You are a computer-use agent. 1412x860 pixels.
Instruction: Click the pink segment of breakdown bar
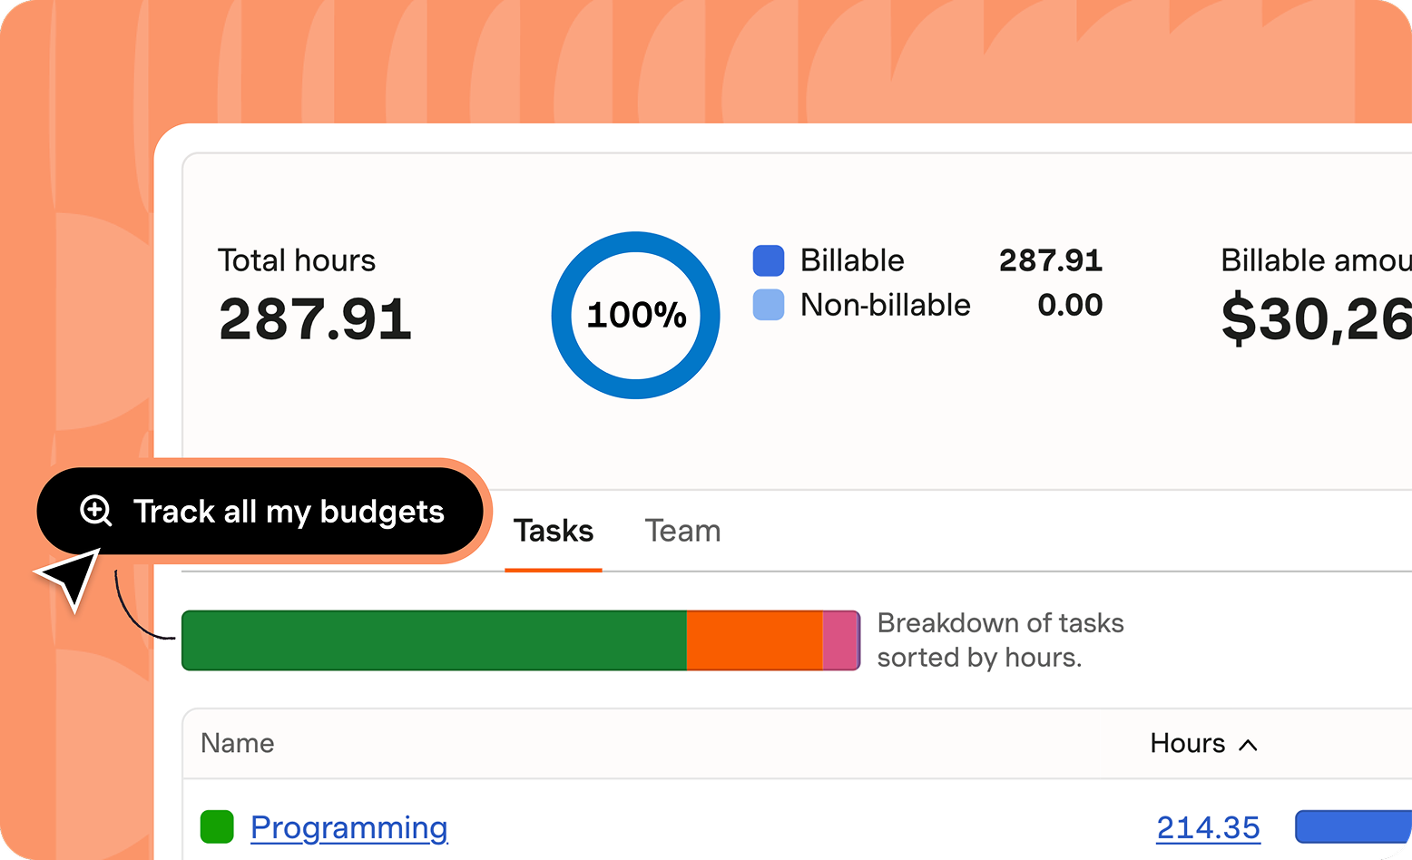pyautogui.click(x=840, y=640)
